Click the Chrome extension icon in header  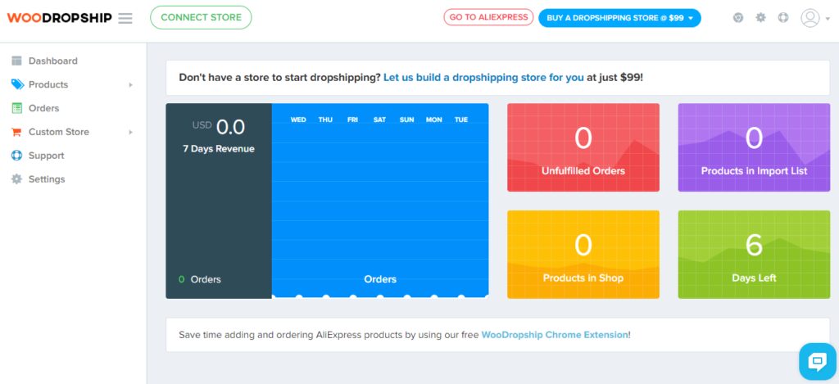(738, 18)
